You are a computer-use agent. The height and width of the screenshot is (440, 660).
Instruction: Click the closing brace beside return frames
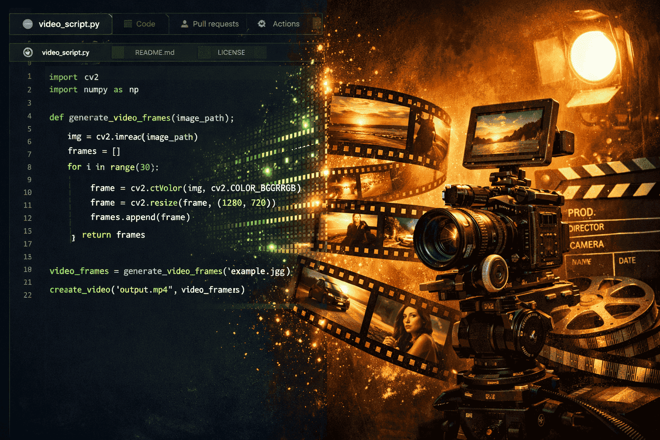(x=73, y=238)
